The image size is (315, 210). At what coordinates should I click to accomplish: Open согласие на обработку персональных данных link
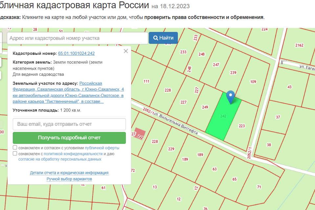click(60, 159)
